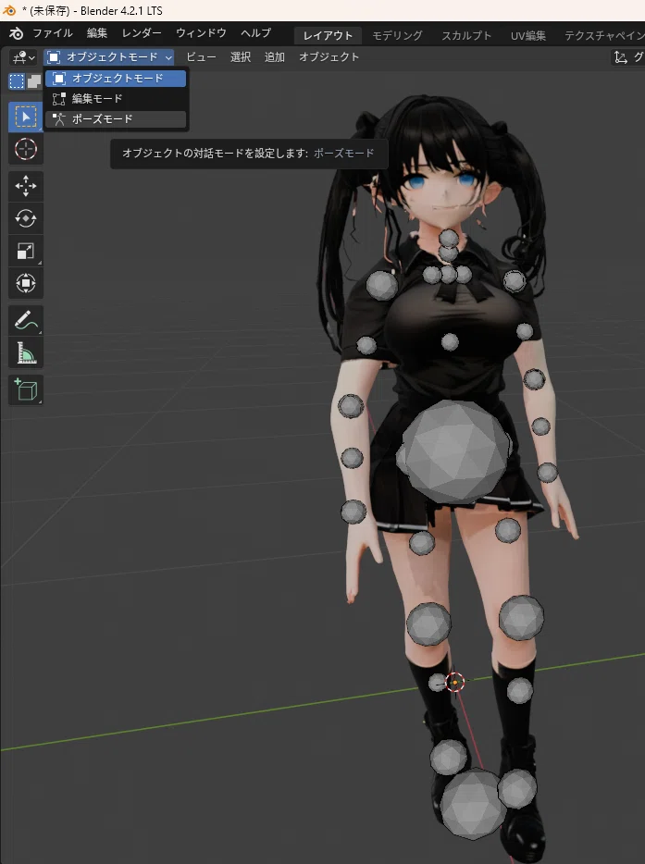Open the editor type dropdown

(23, 56)
